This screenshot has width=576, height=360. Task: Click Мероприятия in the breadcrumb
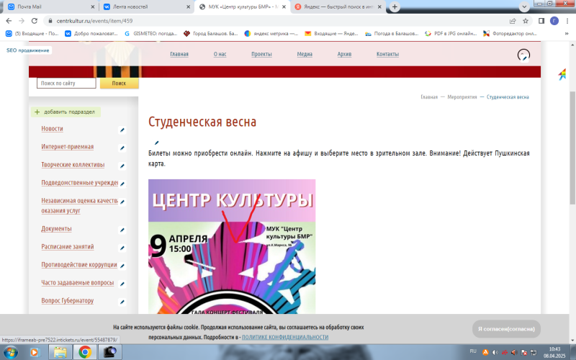[462, 97]
